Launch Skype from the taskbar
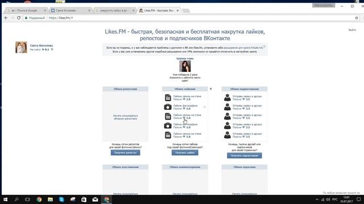This screenshot has height=204, width=364. pos(61,199)
